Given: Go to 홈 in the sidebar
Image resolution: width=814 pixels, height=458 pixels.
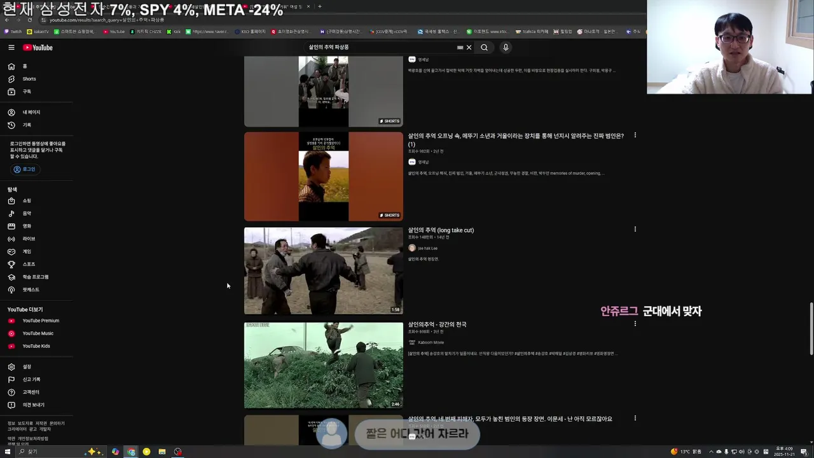Looking at the screenshot, I should tap(24, 66).
